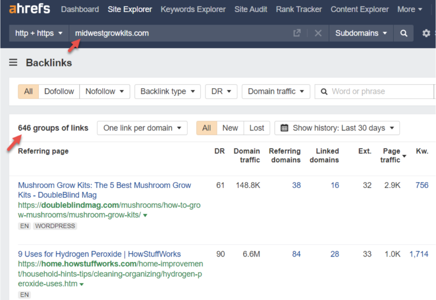Open the One link per domain dropdown
Image resolution: width=436 pixels, height=300 pixels.
pos(142,128)
